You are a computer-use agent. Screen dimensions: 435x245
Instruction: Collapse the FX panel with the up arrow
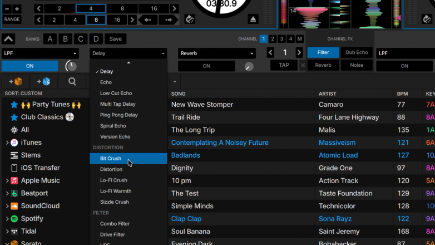point(8,39)
